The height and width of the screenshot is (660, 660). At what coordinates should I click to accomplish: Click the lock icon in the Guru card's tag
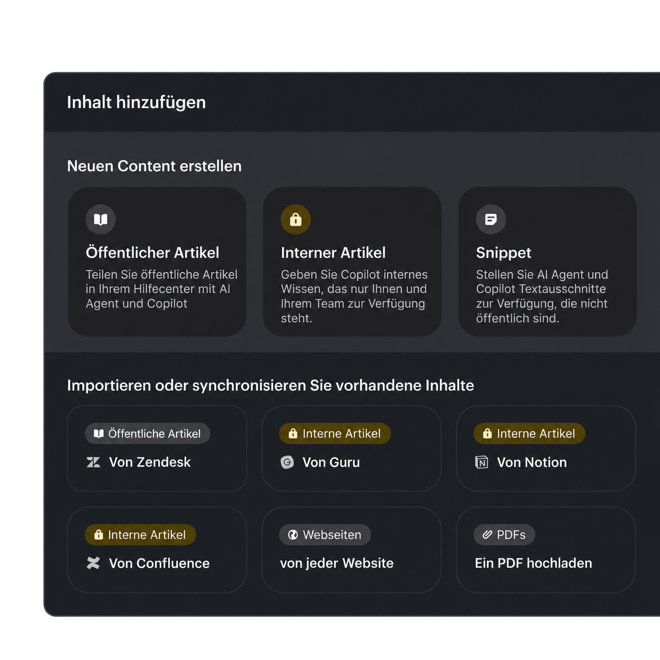293,433
